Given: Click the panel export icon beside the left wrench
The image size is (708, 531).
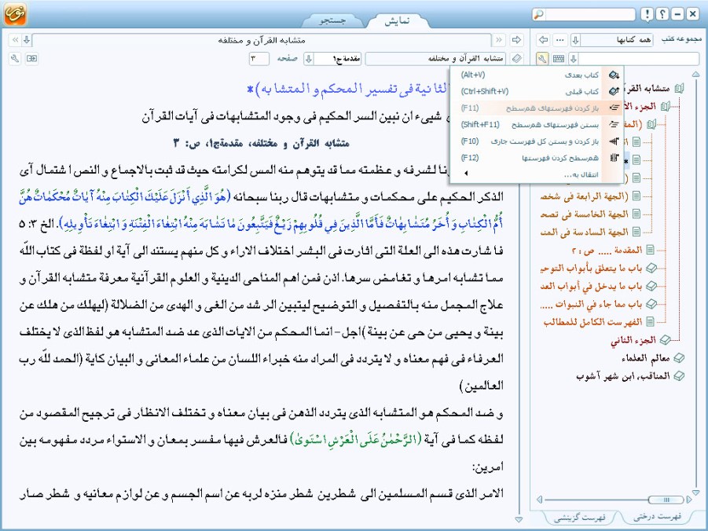Looking at the screenshot, I should 31,59.
